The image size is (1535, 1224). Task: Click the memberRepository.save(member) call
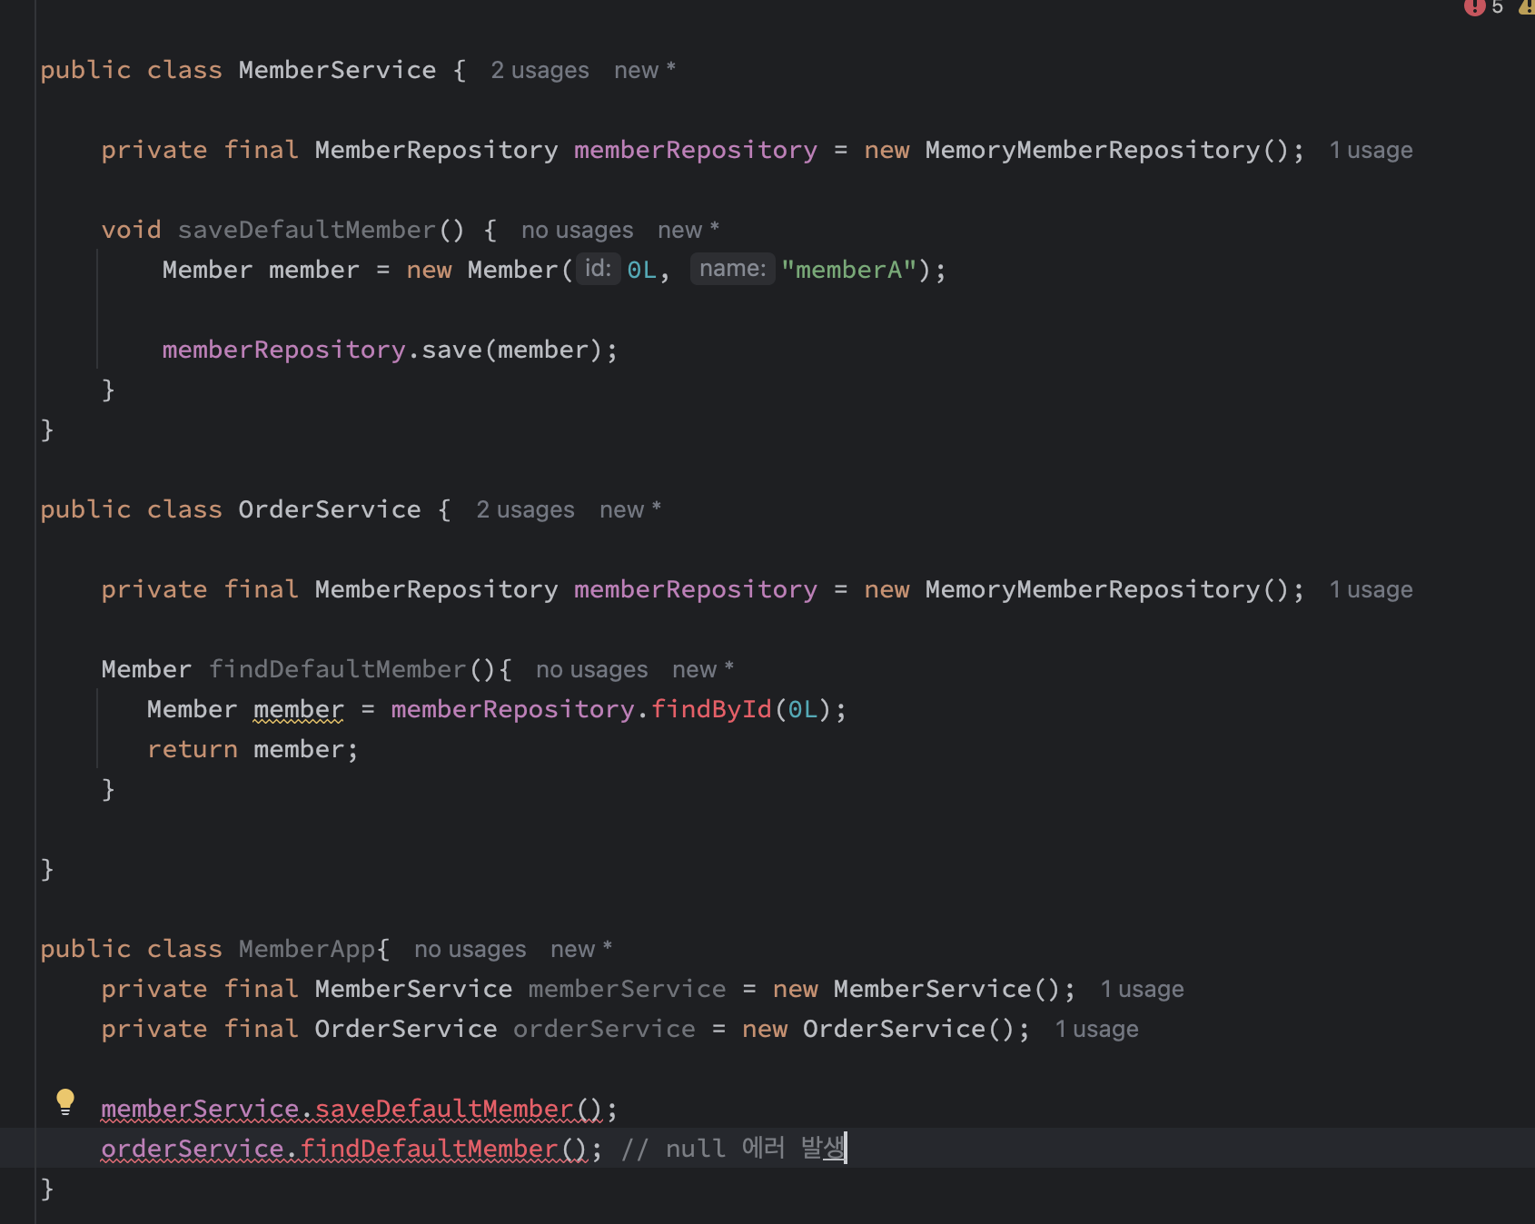[390, 350]
